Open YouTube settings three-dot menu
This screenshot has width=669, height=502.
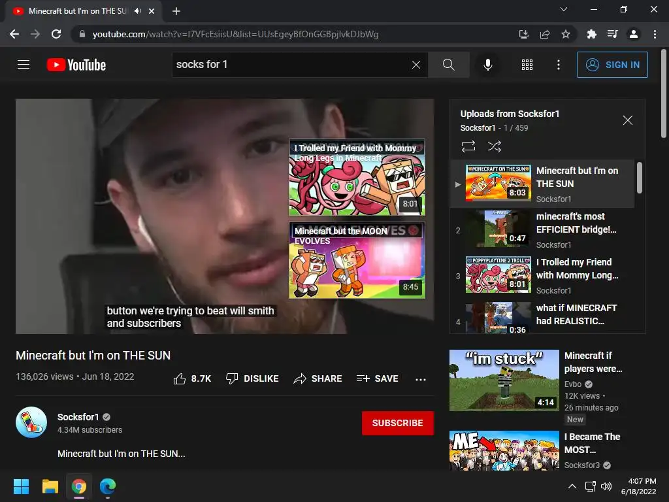pyautogui.click(x=558, y=65)
